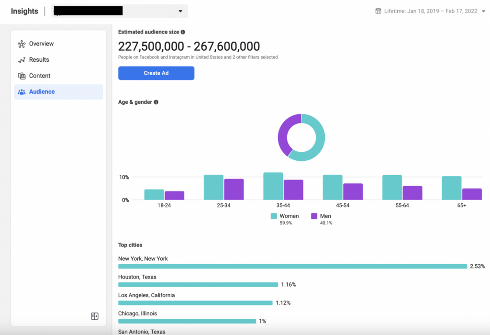Click women bar for 35-44 age group

(x=273, y=186)
